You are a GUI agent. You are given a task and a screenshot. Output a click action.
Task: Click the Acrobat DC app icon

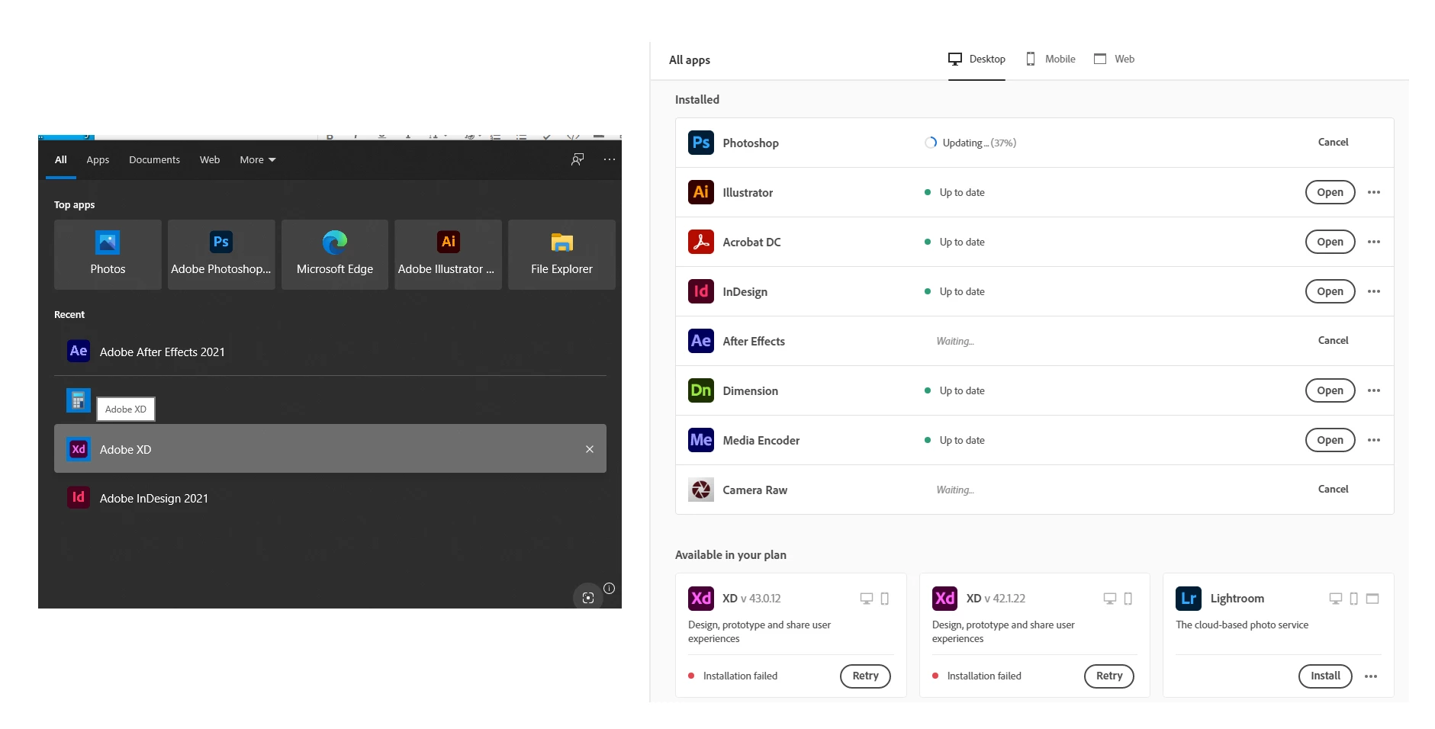(x=701, y=242)
